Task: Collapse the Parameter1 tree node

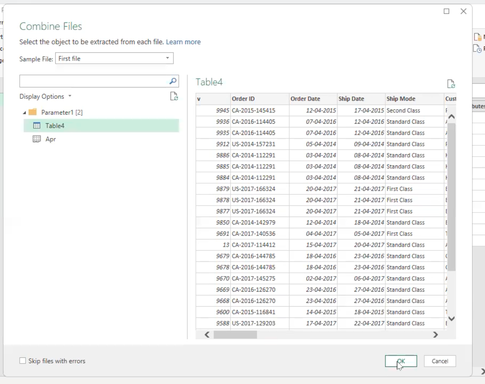Action: tap(24, 112)
